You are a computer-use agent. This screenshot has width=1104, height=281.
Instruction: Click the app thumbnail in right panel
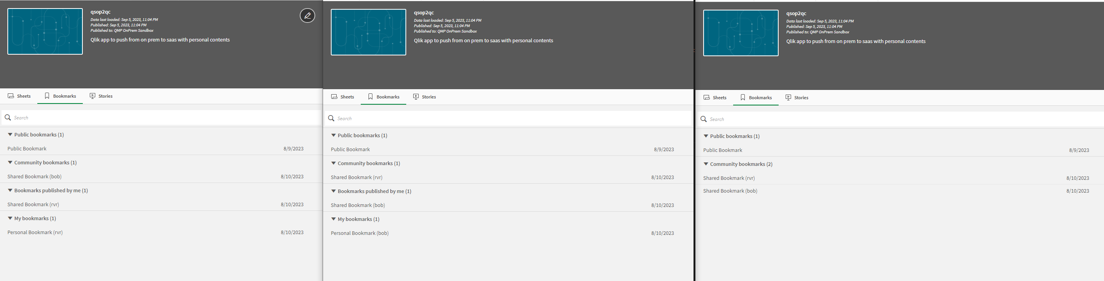coord(741,33)
